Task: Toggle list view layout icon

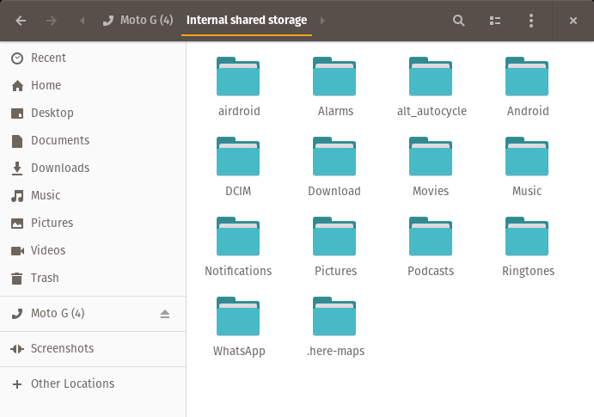Action: point(495,21)
